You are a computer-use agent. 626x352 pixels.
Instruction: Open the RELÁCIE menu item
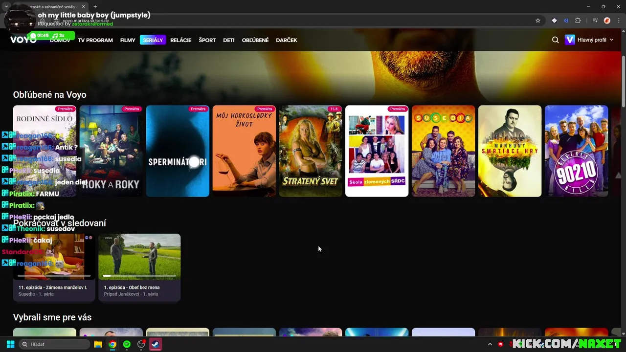[x=181, y=40]
